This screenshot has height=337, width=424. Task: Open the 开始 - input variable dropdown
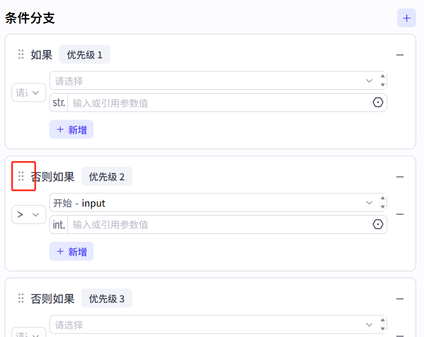click(210, 203)
